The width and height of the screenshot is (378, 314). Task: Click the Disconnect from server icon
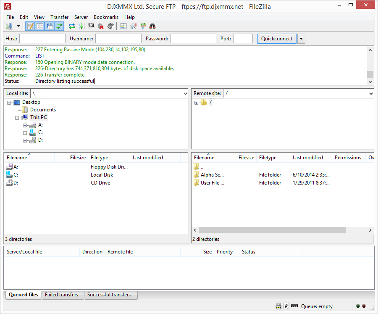101,26
